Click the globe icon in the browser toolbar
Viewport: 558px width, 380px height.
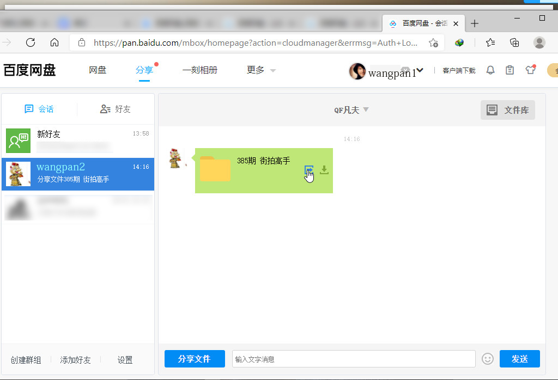[459, 42]
